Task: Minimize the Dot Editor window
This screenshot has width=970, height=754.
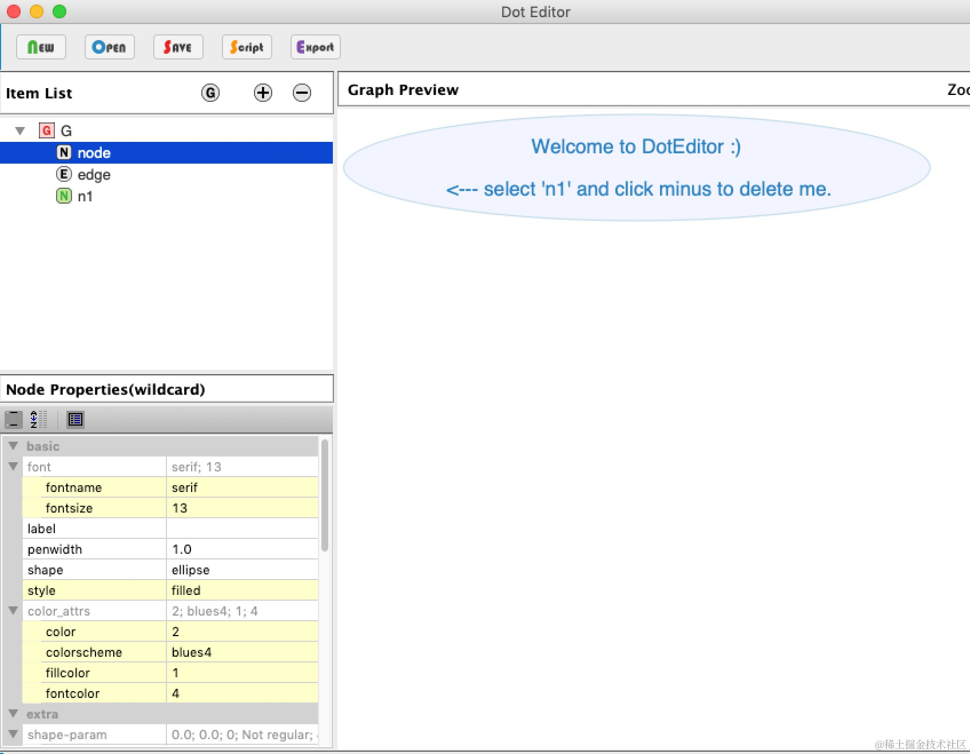Action: click(37, 11)
